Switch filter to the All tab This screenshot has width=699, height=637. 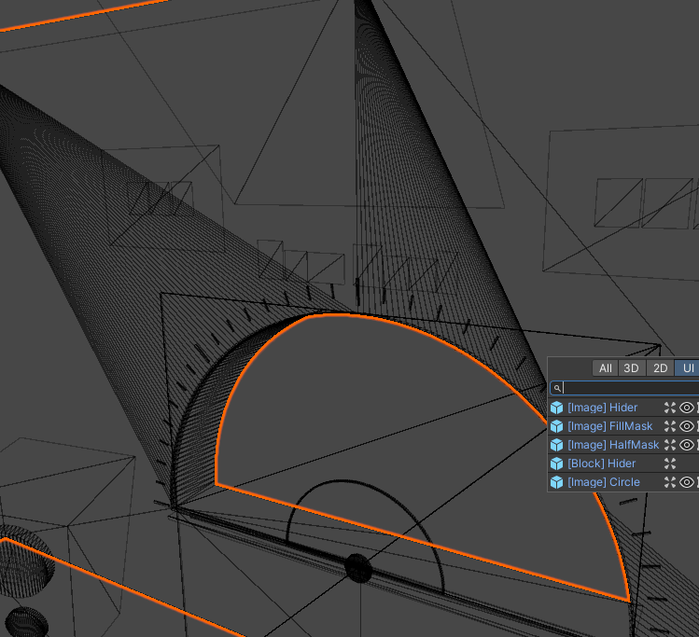click(x=605, y=368)
